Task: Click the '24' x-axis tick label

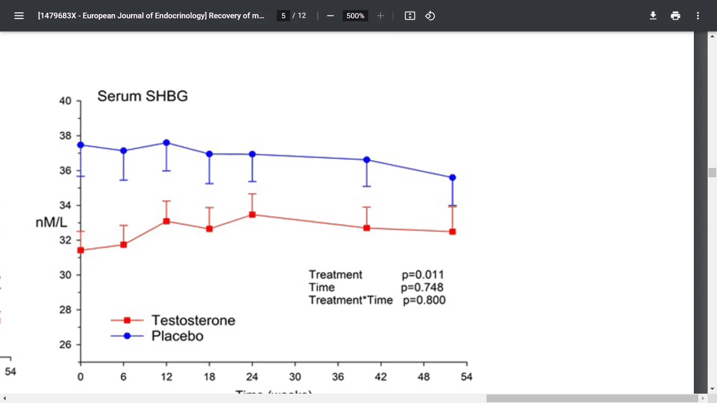Action: (x=252, y=377)
